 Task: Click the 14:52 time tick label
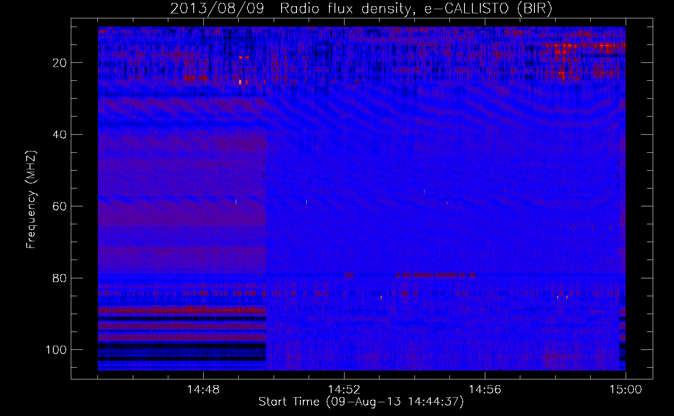pos(344,390)
